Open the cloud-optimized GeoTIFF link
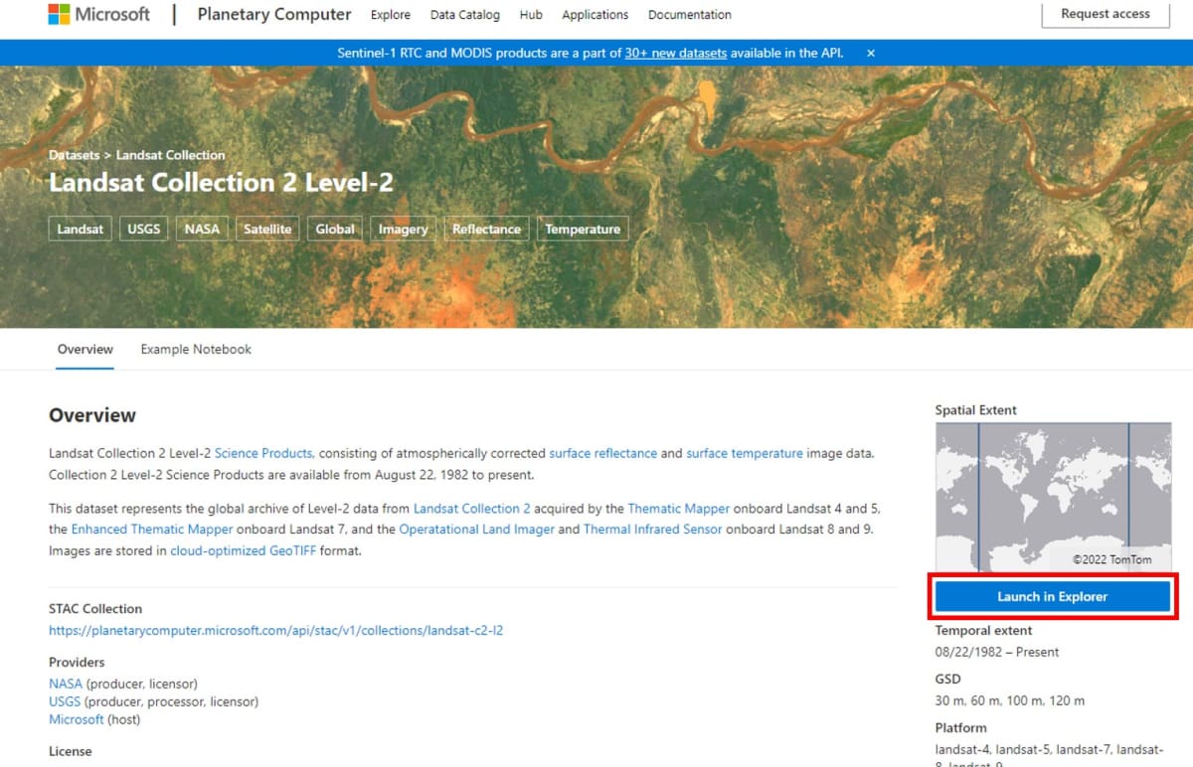 coord(244,550)
